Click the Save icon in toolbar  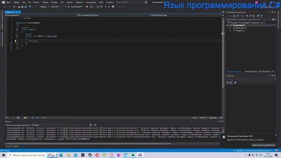click(x=22, y=7)
